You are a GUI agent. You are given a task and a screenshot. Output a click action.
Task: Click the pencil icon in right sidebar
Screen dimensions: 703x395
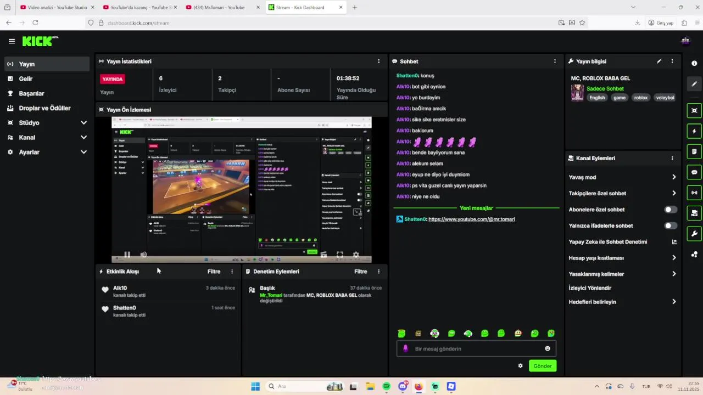(x=694, y=84)
